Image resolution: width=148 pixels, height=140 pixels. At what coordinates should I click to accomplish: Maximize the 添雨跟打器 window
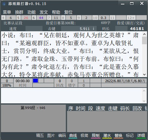tap(132, 3)
